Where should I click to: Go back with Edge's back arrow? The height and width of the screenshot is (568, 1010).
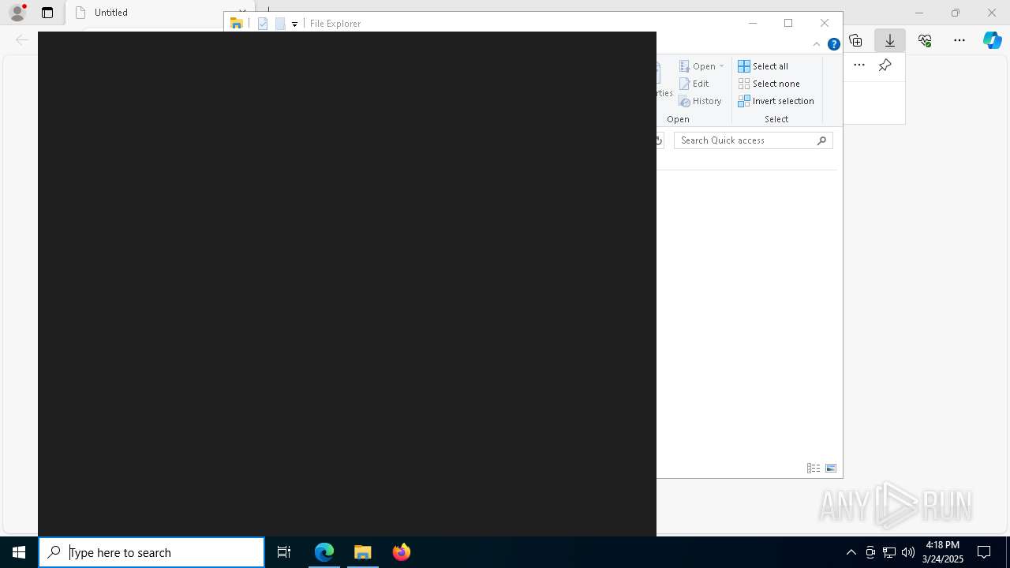(22, 39)
